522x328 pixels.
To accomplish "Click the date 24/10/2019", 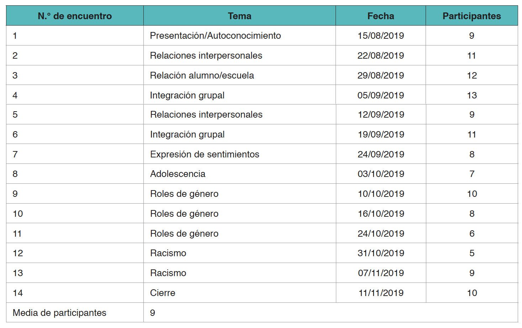I will (381, 233).
